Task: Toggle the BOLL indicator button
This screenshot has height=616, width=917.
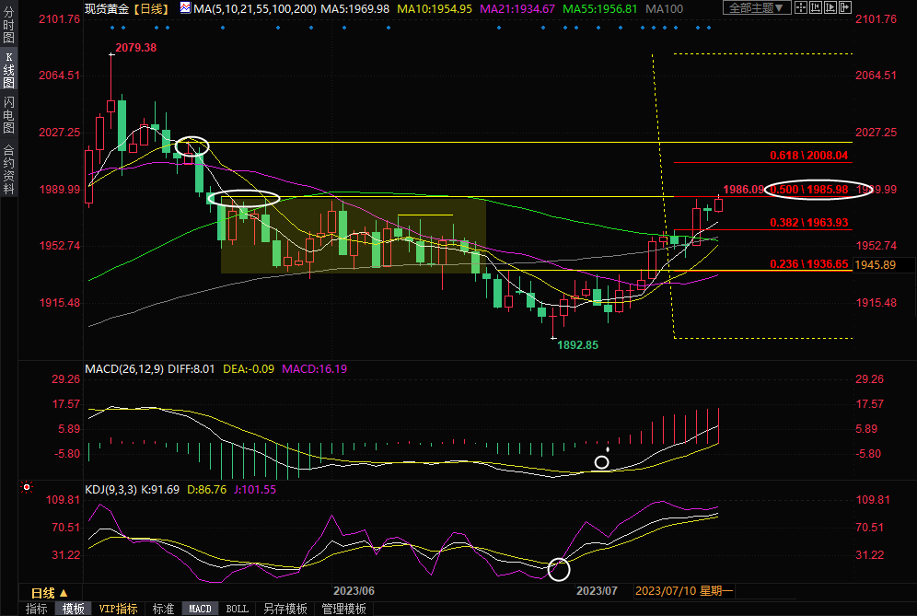Action: 237,609
